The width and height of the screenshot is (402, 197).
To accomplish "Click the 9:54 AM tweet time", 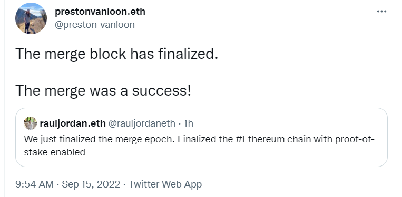I will pos(35,184).
